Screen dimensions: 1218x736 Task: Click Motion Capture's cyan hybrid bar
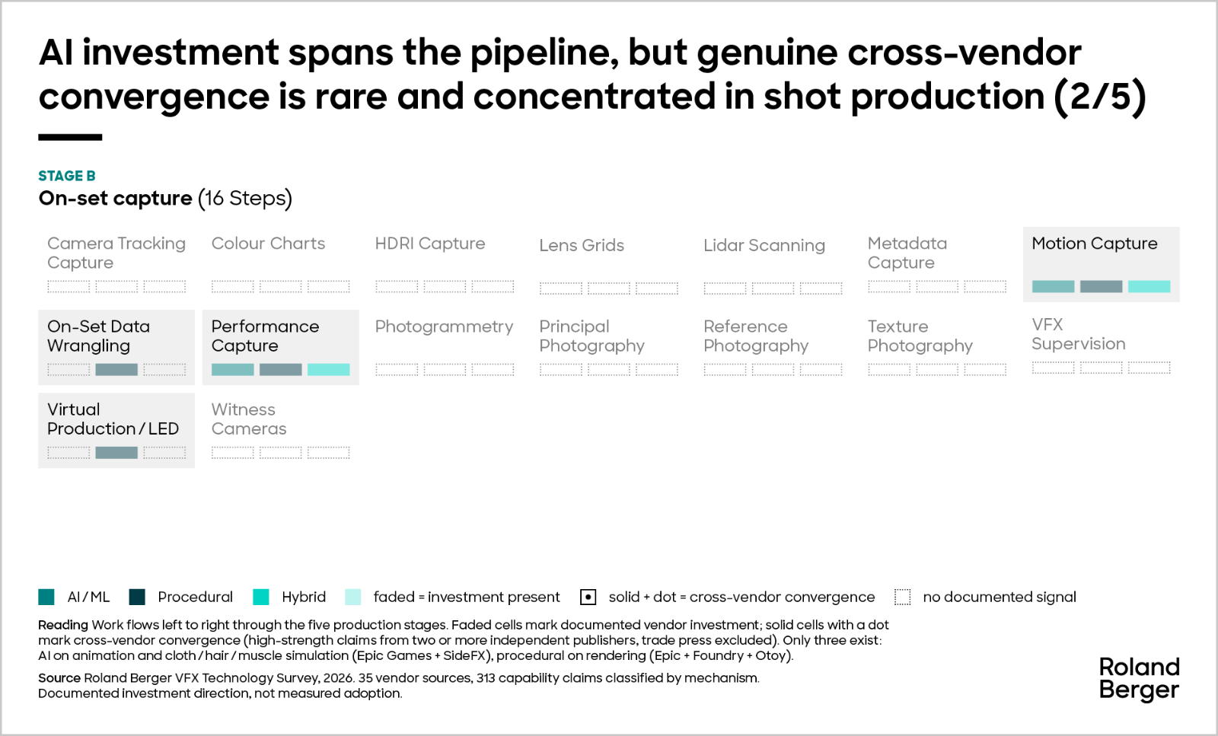point(1149,286)
